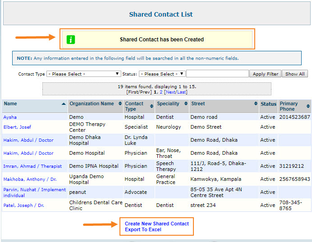Click Street column sort arrows
The width and height of the screenshot is (312, 242).
[256, 104]
